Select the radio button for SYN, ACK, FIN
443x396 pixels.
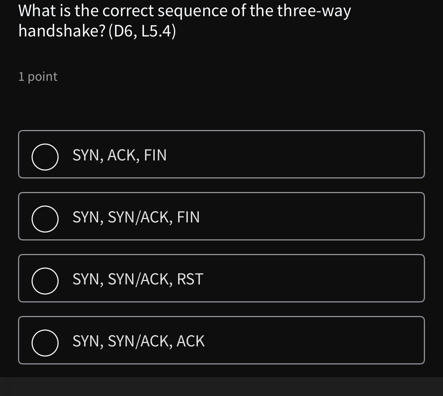point(45,158)
